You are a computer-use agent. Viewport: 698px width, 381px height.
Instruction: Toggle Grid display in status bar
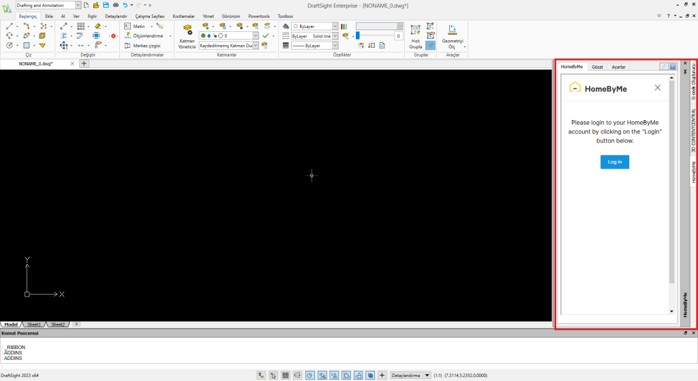point(286,375)
